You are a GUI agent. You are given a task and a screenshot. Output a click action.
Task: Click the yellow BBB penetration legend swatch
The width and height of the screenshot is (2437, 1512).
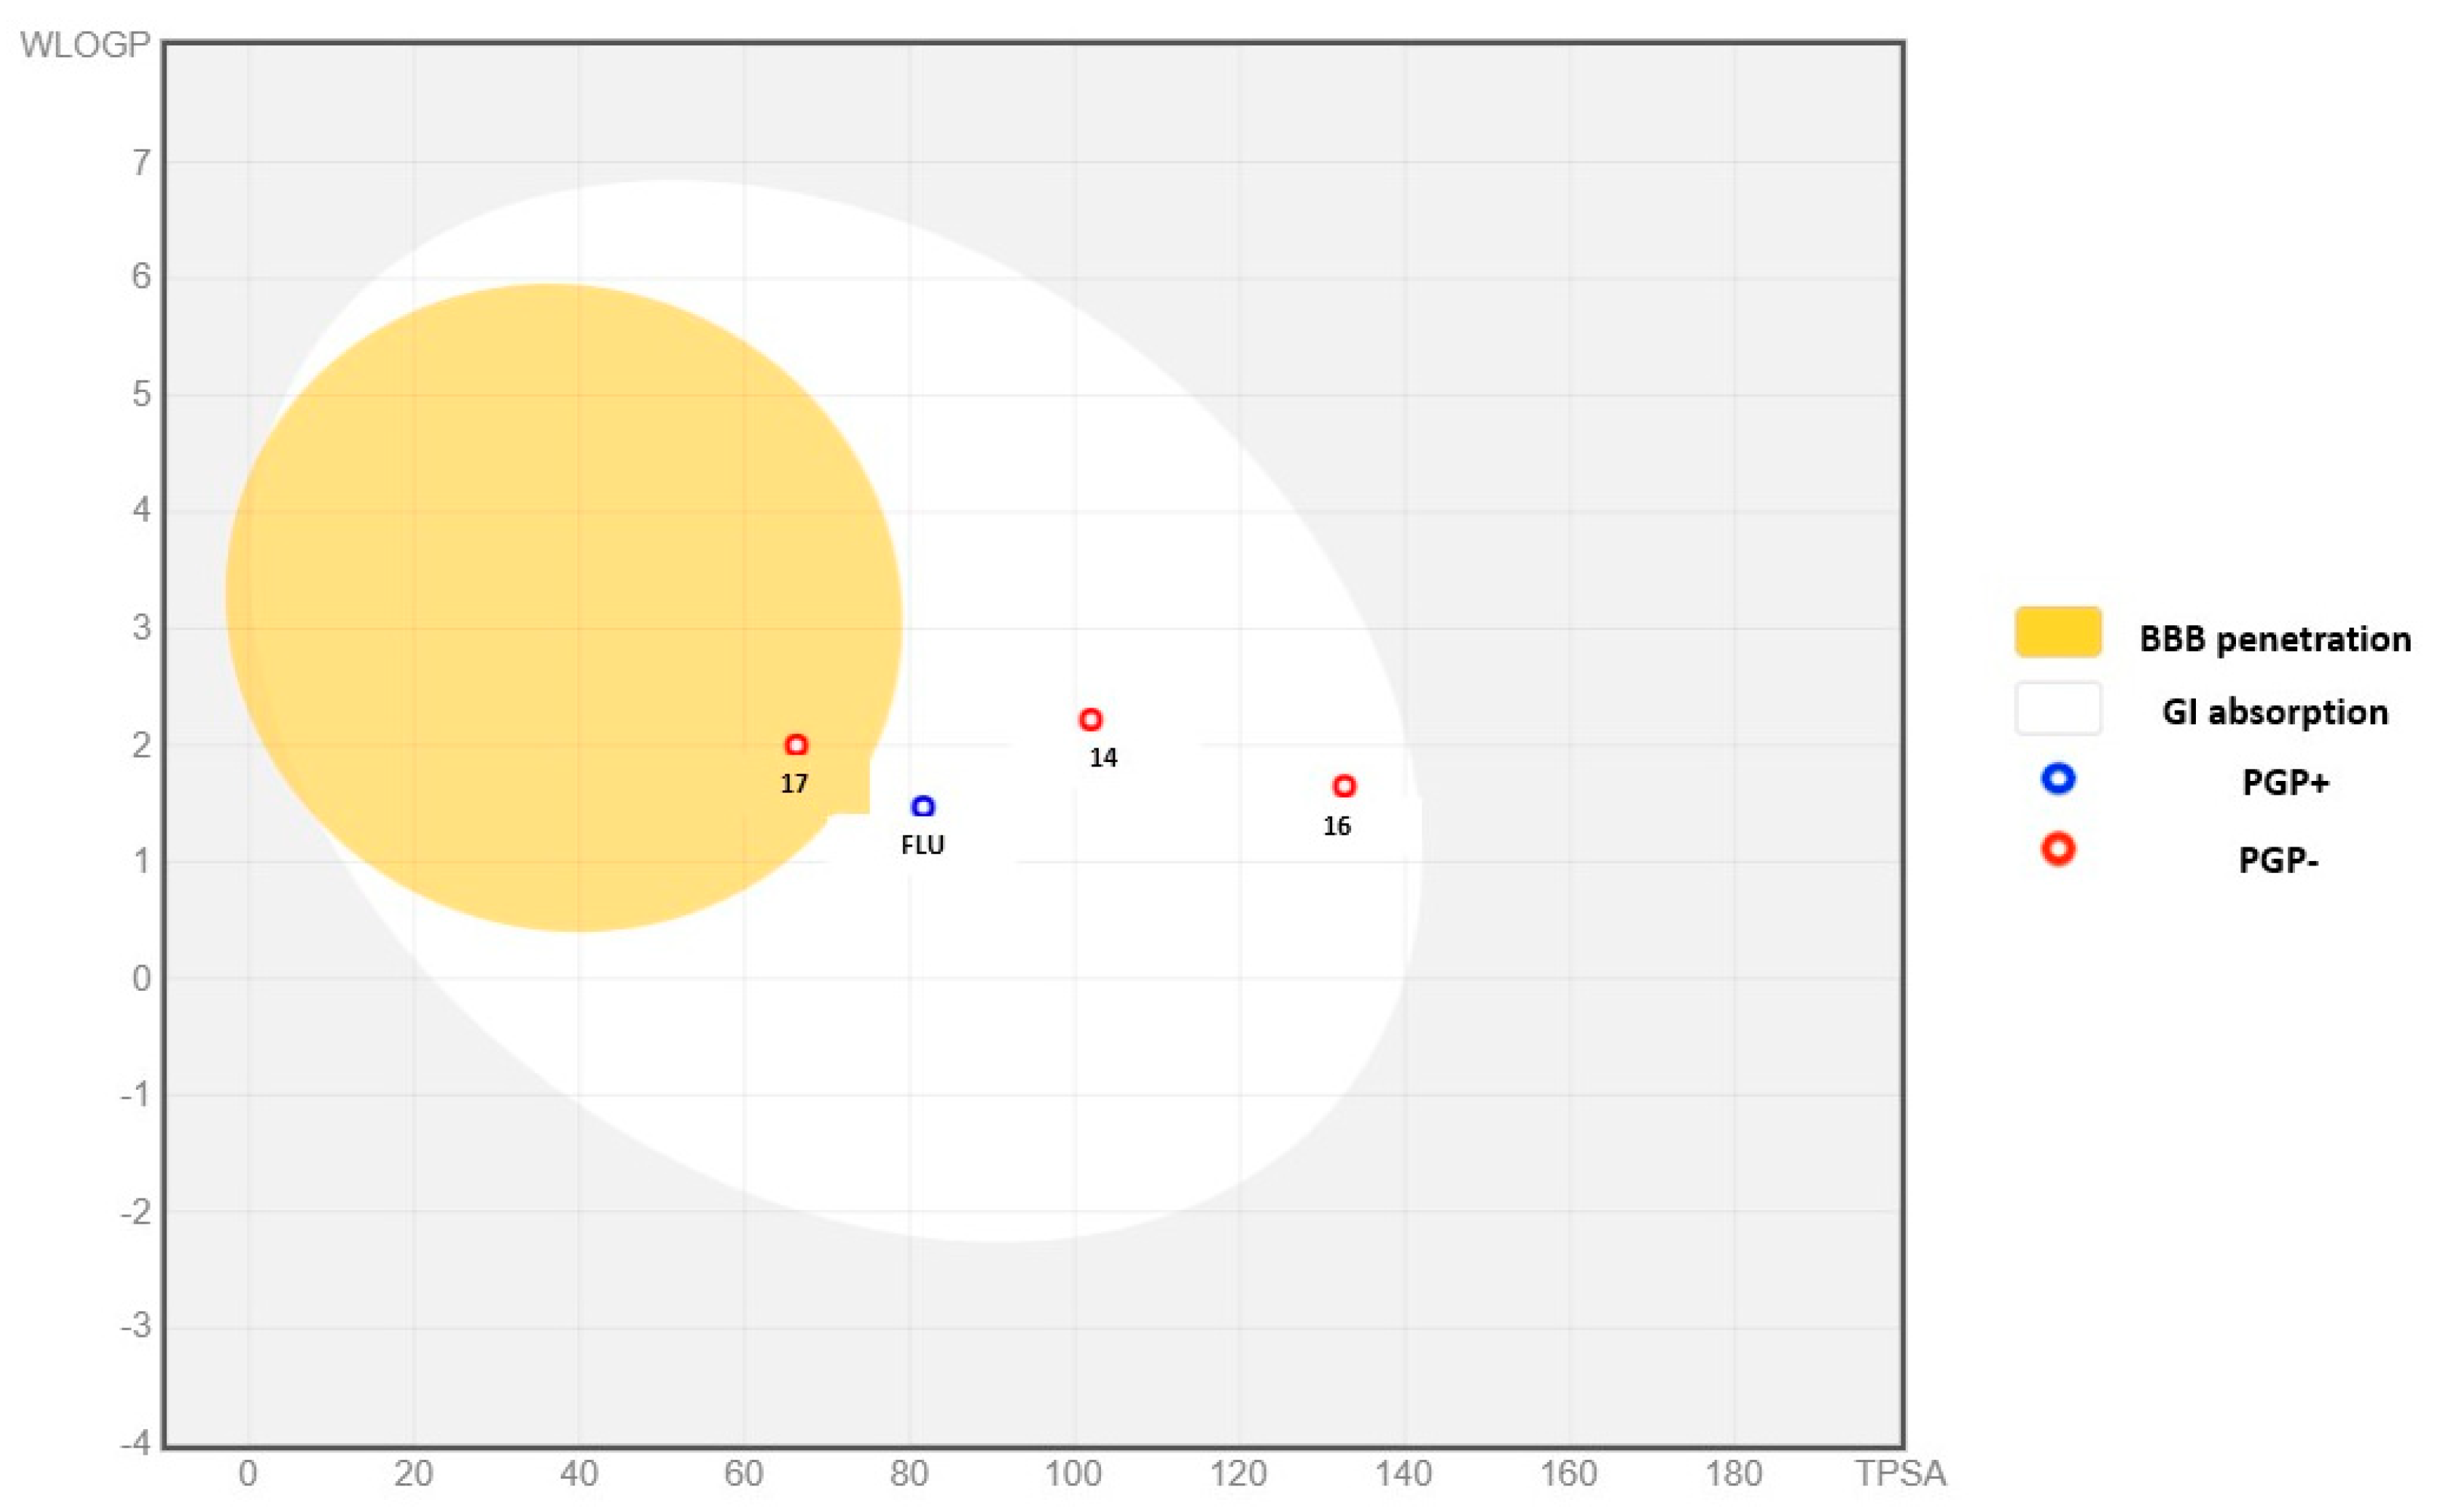(x=2058, y=632)
